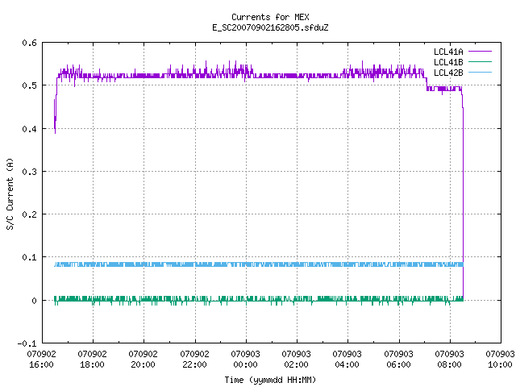Screen dimensions: 516x387
Task: Click the 'S/C Current (A)' y-axis label
Action: click(x=10, y=193)
